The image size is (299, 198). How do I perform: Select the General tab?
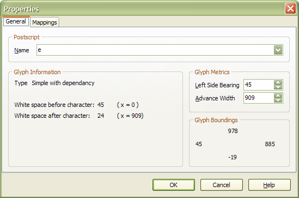[x=16, y=21]
